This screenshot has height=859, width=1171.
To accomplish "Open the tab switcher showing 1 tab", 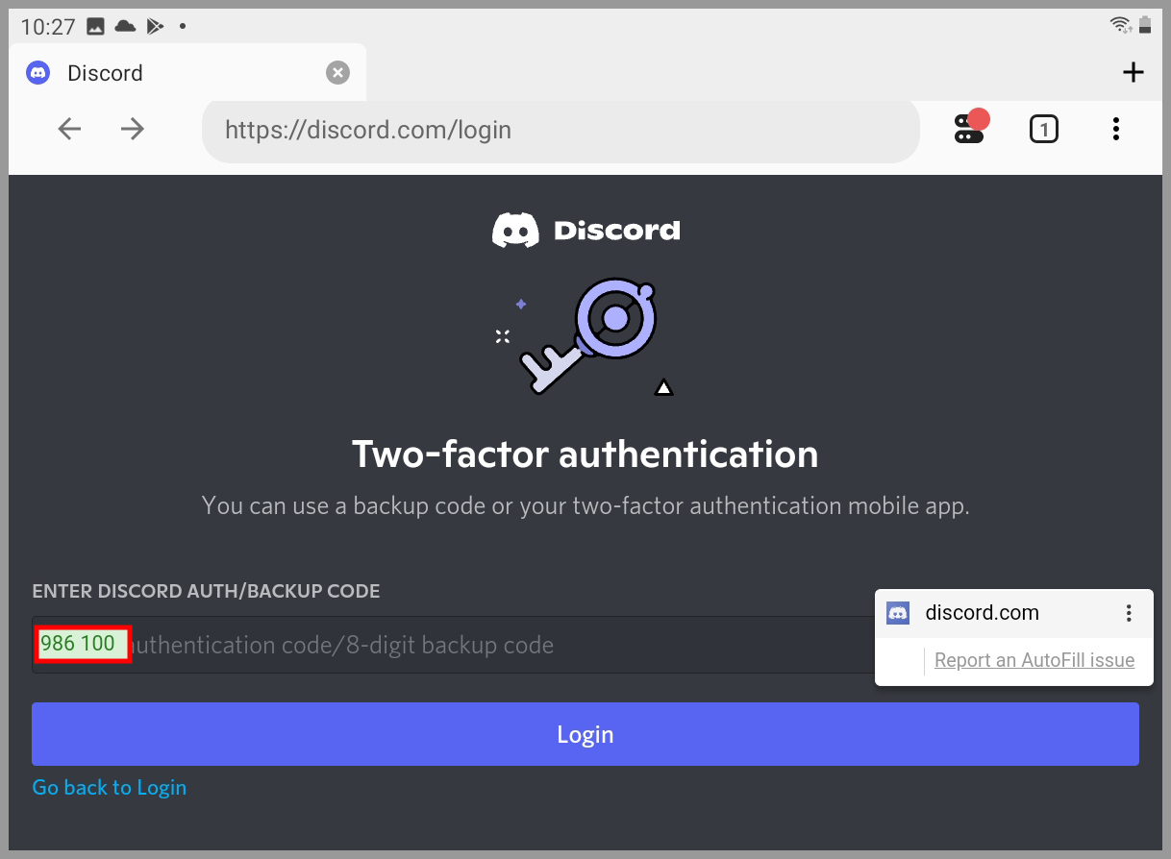I will [x=1043, y=129].
